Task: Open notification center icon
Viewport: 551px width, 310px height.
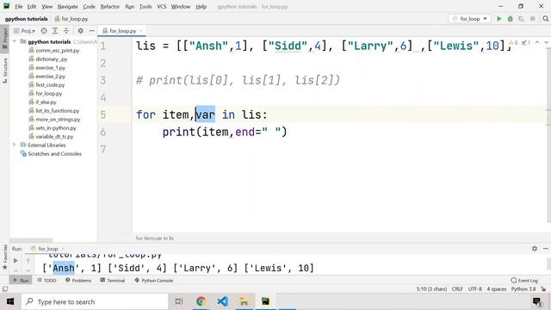Action: tap(537, 301)
